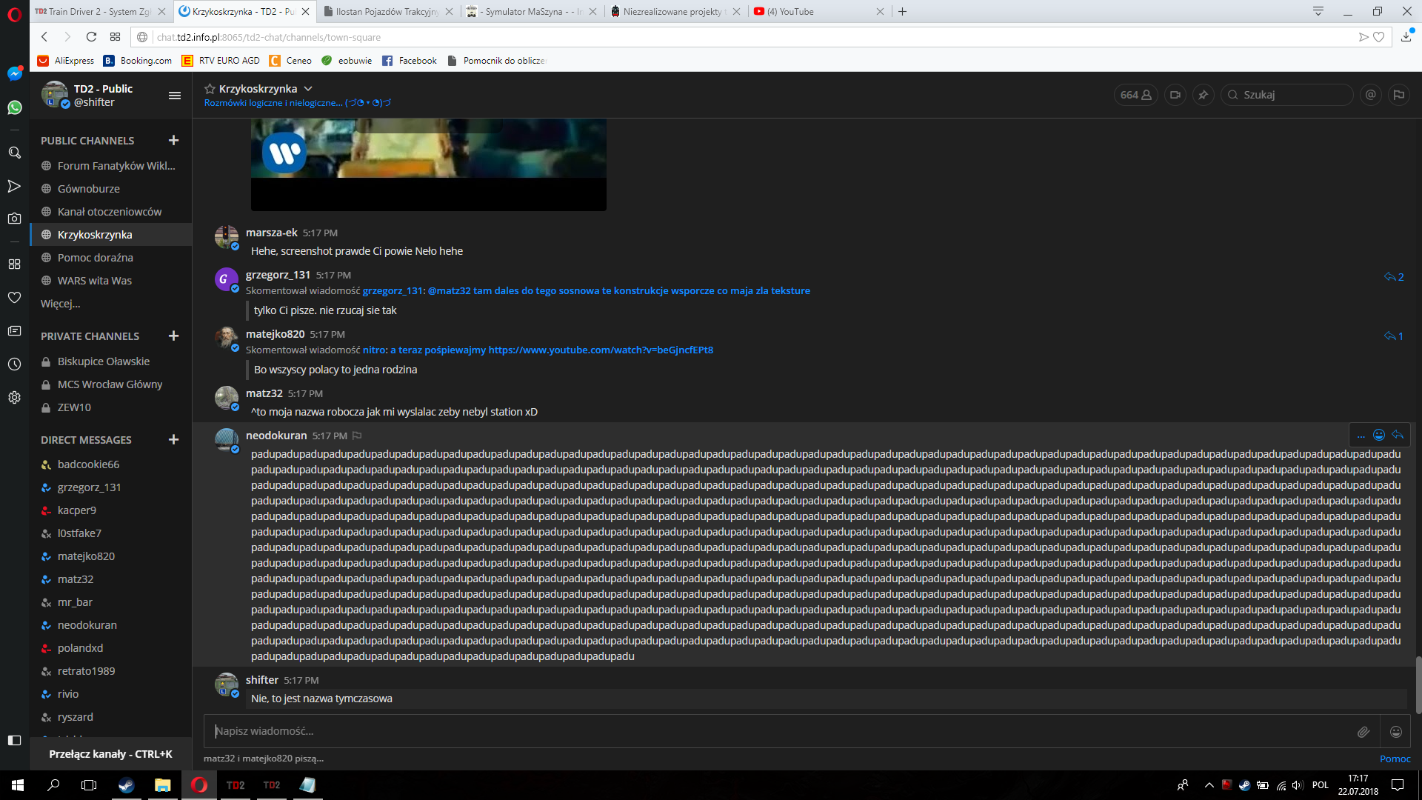The image size is (1422, 800).
Task: Expand more public channels via Więcej...
Action: (60, 304)
